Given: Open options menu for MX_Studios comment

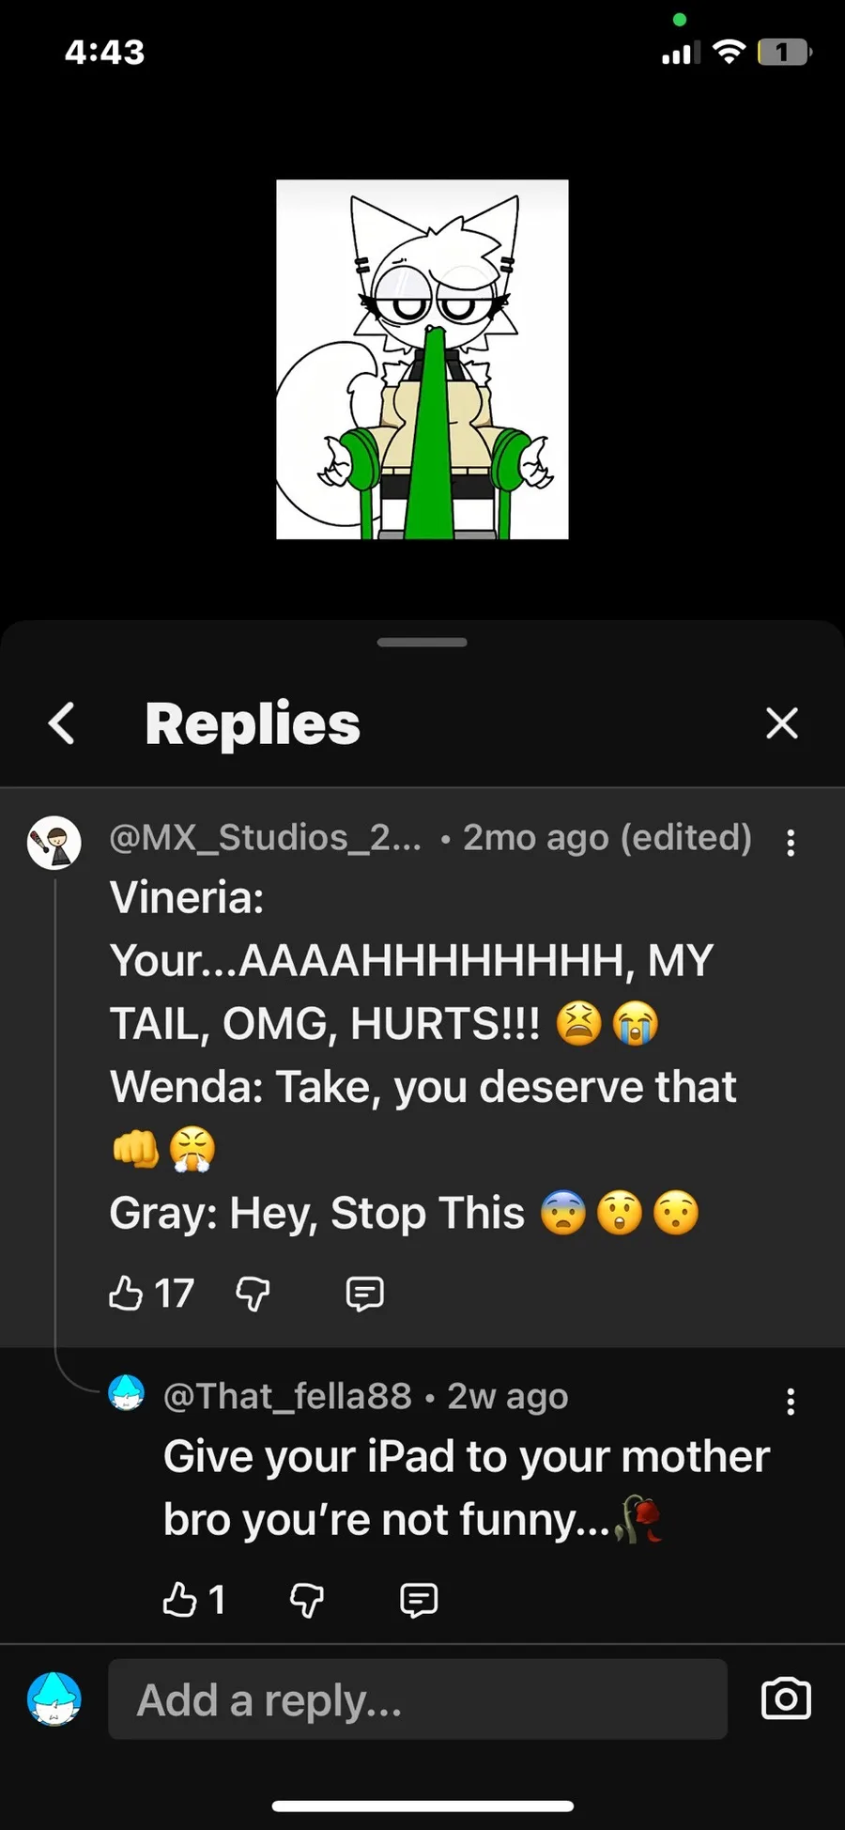Looking at the screenshot, I should pos(791,843).
